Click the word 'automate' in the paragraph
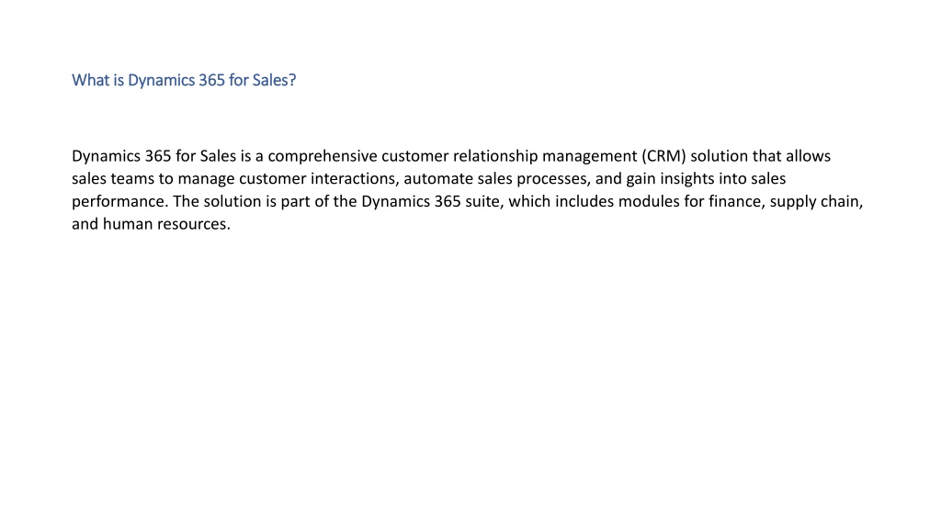This screenshot has height=529, width=941. pos(438,179)
